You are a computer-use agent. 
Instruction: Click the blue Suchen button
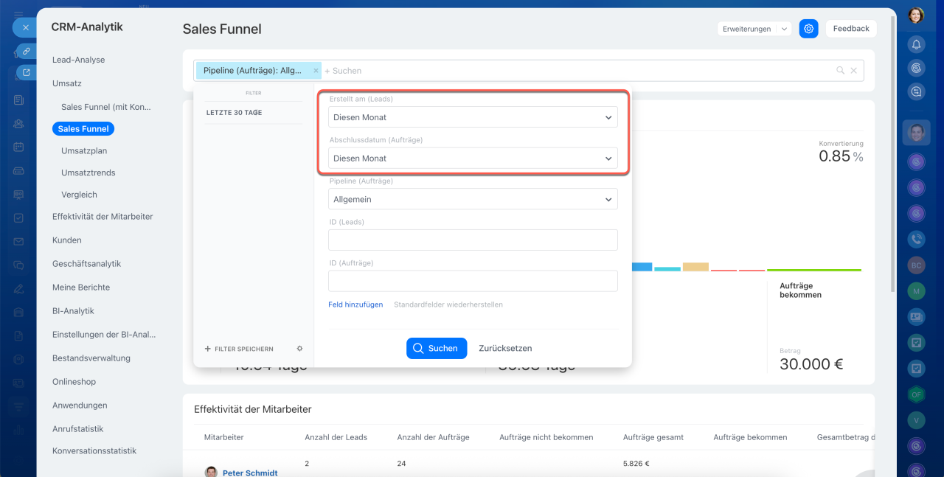click(x=437, y=348)
